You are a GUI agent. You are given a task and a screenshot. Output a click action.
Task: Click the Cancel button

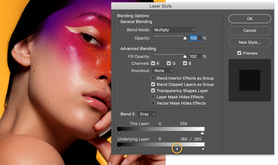coord(249,31)
